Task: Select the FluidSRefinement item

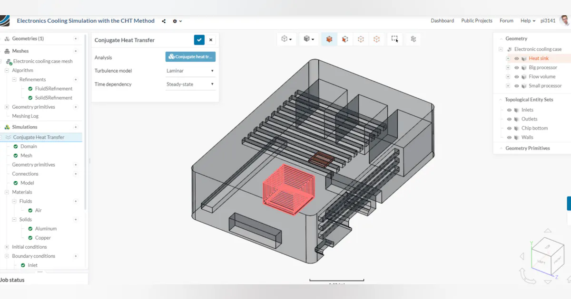Action: 54,89
